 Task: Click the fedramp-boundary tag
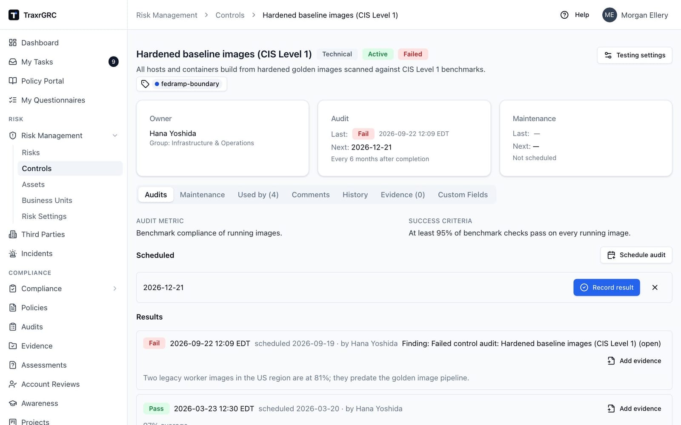pyautogui.click(x=186, y=84)
